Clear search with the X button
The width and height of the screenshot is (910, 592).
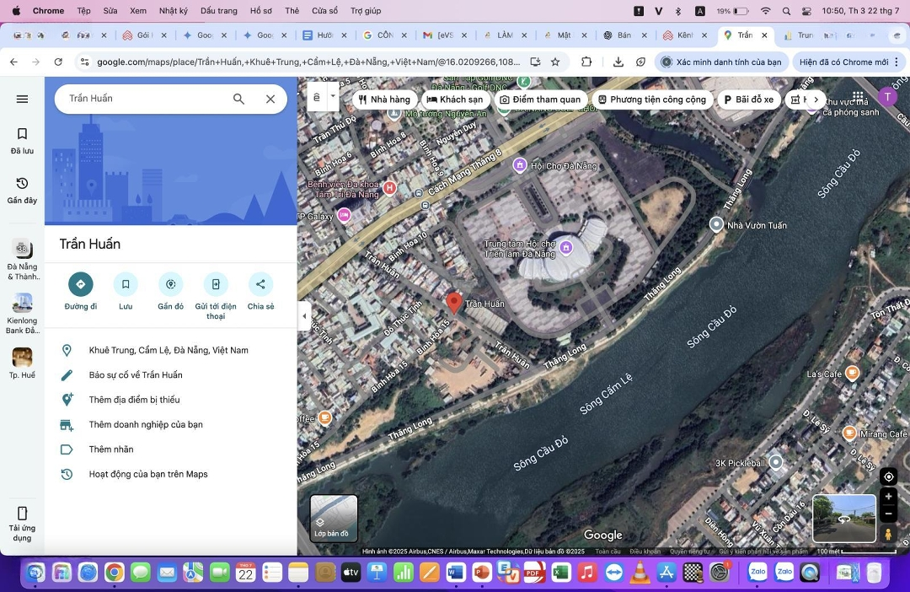click(x=270, y=99)
